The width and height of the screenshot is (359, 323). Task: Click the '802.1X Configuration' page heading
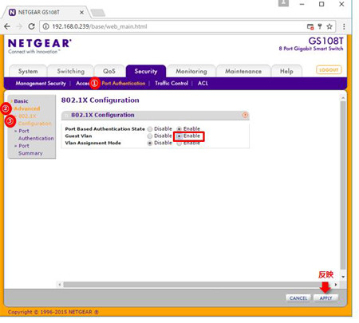pos(100,100)
